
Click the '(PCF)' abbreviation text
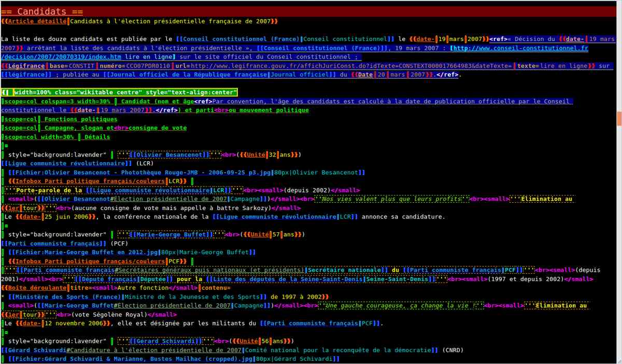point(119,243)
